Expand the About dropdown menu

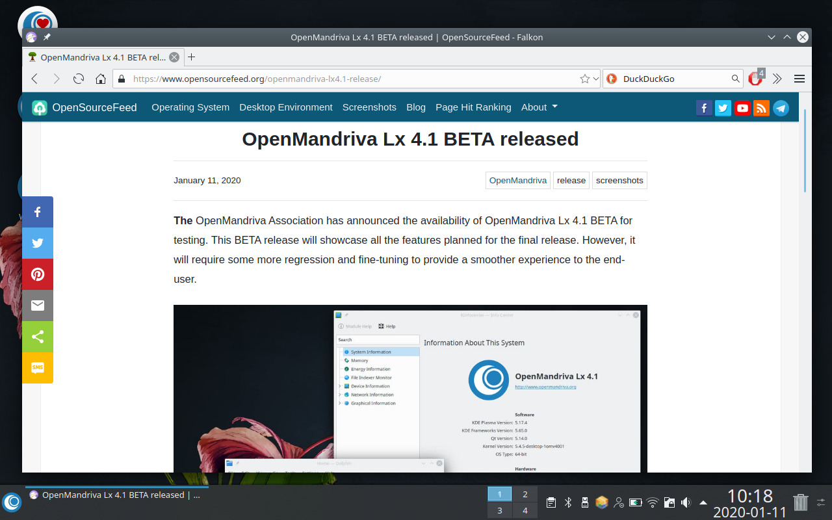(x=539, y=107)
